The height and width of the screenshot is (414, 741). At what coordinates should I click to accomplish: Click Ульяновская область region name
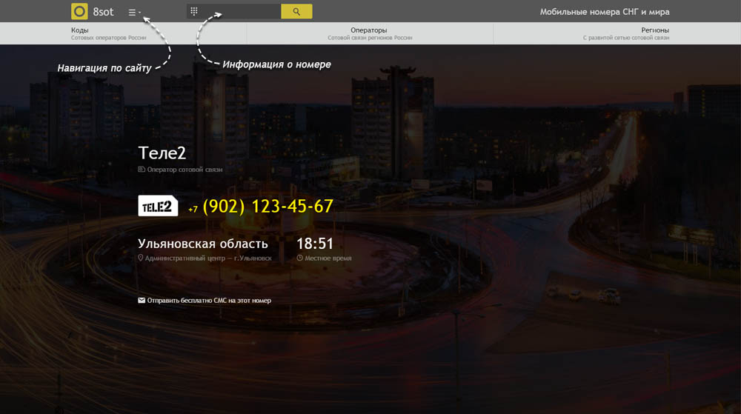[203, 244]
